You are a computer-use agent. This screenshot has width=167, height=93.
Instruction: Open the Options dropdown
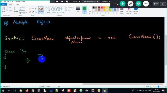(x=76, y=2)
